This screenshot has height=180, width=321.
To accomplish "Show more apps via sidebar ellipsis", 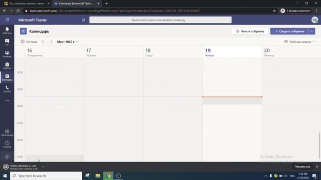I will pos(7,100).
